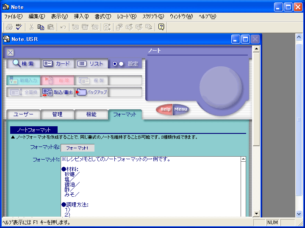Click the ●調理方法: line in the text

pos(75,204)
